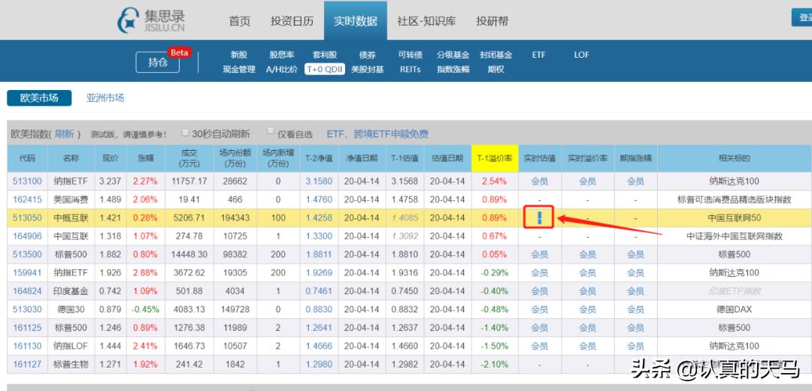Open fund code 161125
Viewport: 812px width, 391px height.
(28, 327)
